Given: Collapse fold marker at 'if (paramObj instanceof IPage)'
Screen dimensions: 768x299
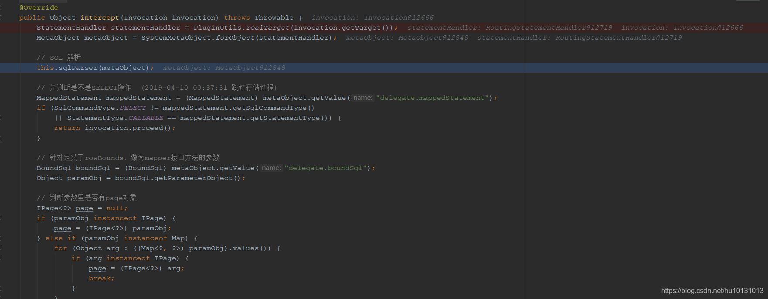Looking at the screenshot, I should pos(1,218).
